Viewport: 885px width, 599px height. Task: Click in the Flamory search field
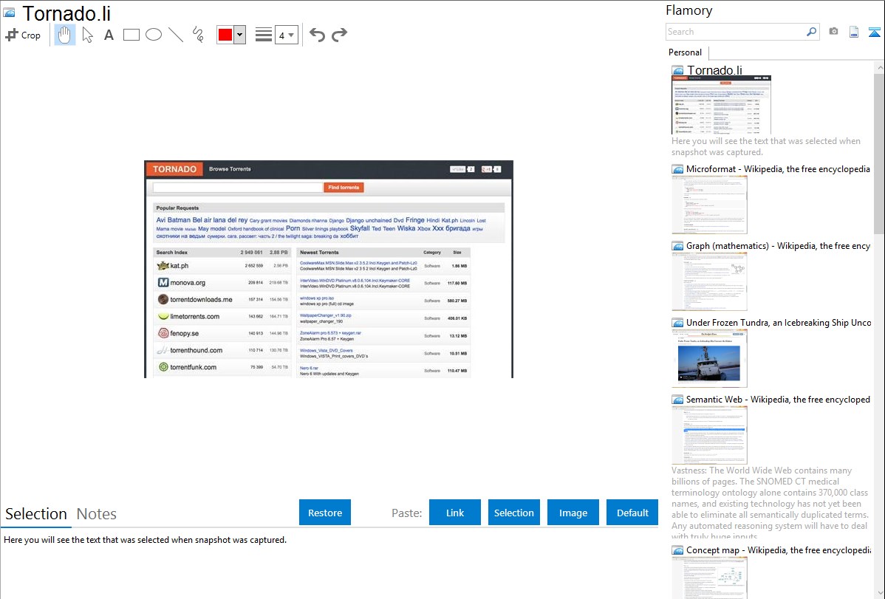tap(735, 32)
